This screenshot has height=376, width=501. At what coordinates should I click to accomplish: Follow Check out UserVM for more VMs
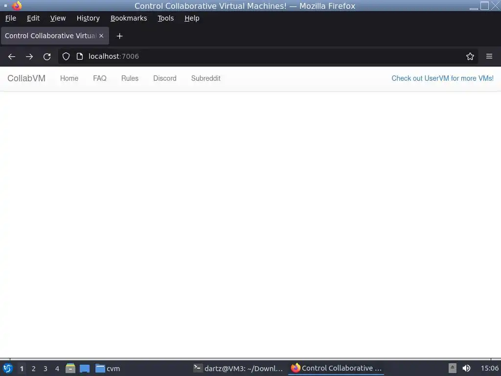tap(442, 78)
